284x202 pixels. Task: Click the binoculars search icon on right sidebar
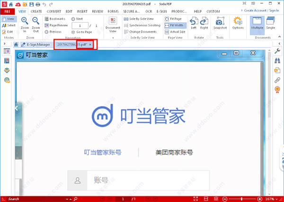(x=277, y=61)
